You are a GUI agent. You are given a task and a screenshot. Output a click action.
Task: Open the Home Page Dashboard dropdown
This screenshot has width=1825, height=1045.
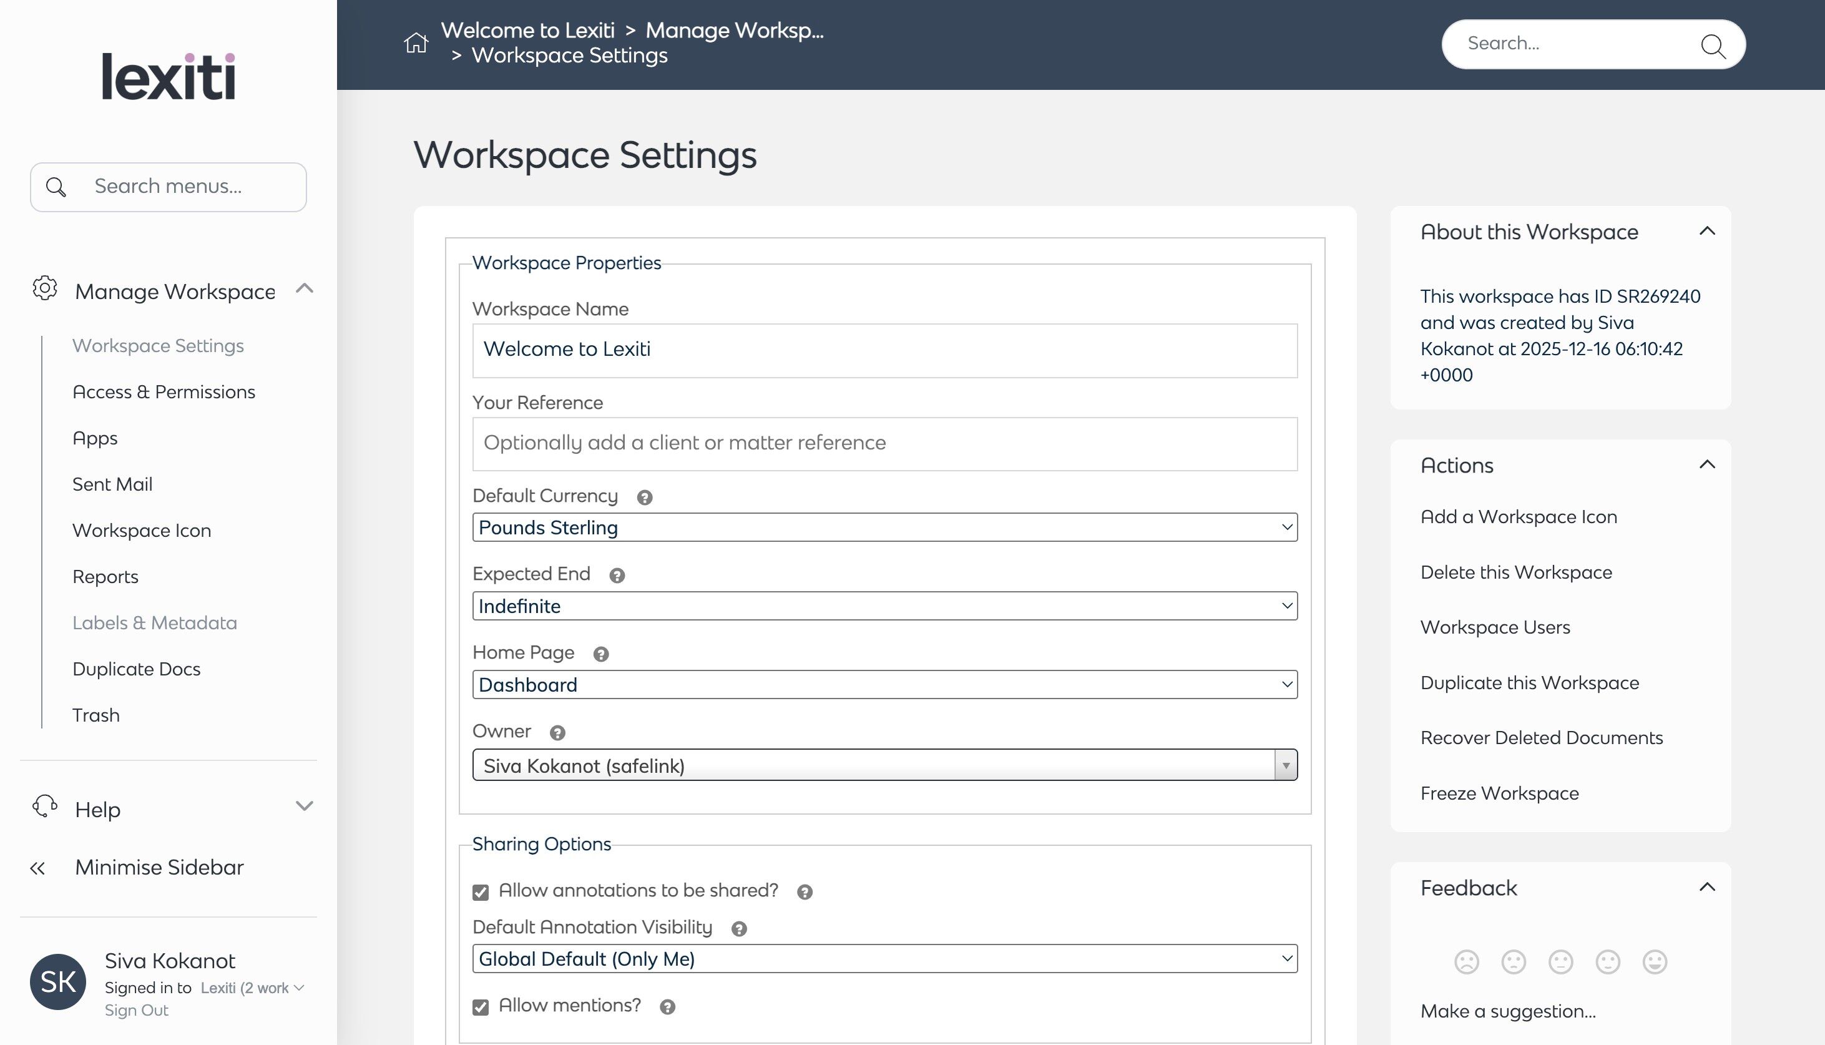click(884, 685)
